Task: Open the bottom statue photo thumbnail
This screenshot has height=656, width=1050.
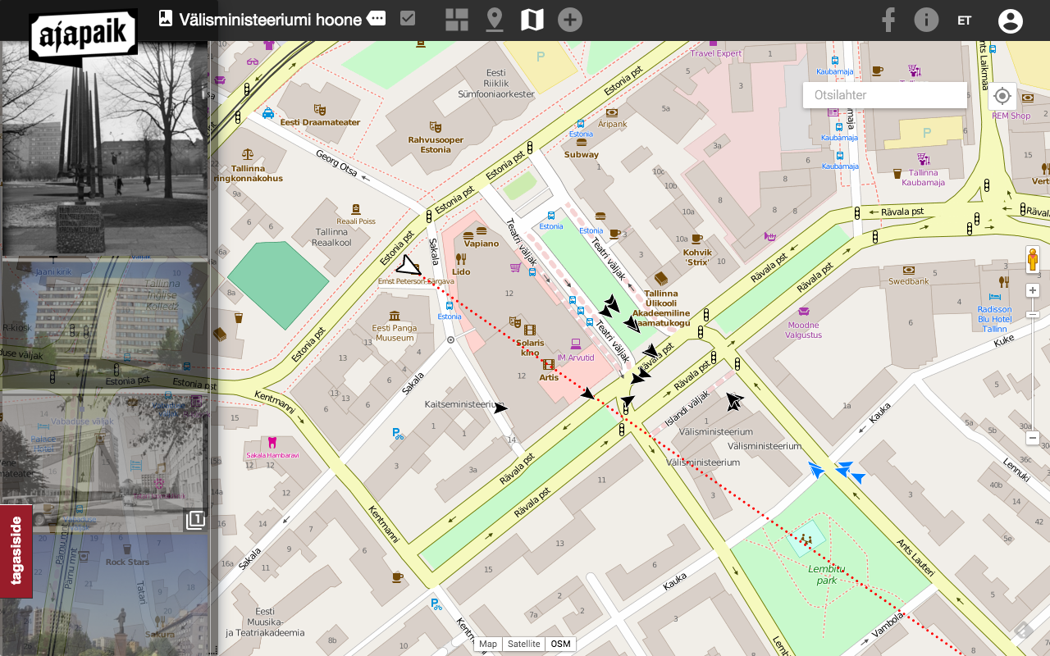Action: click(x=103, y=594)
